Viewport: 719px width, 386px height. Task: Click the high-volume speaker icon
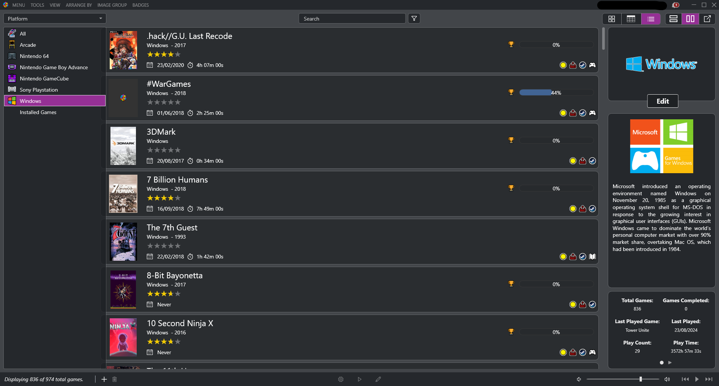[x=667, y=379]
